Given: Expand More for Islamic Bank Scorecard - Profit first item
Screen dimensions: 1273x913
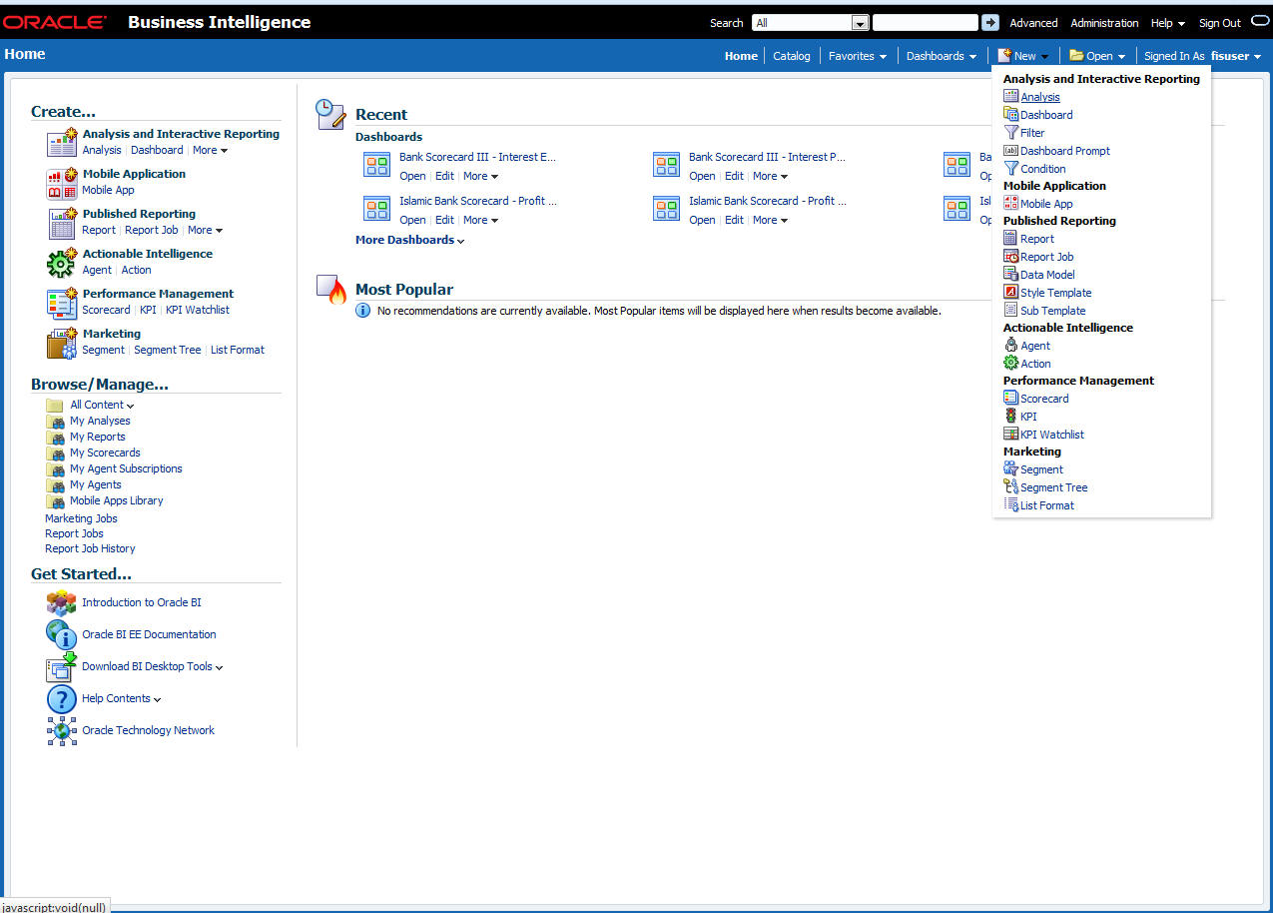Looking at the screenshot, I should [x=480, y=220].
